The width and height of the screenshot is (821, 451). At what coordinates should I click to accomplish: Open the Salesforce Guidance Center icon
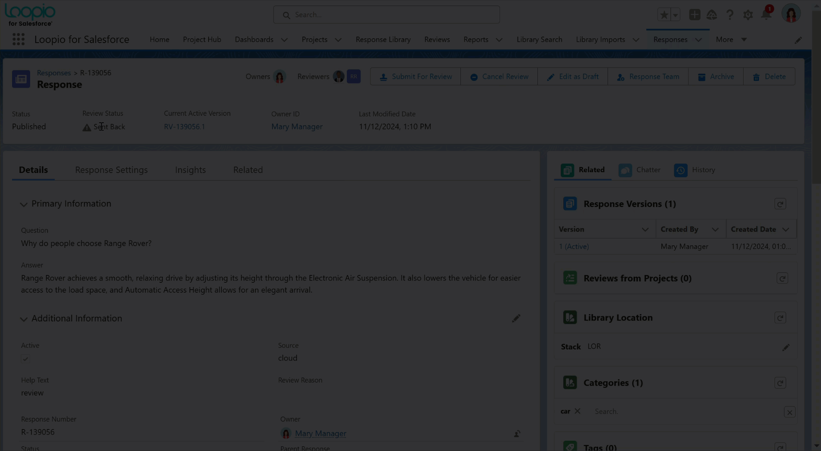(x=712, y=15)
